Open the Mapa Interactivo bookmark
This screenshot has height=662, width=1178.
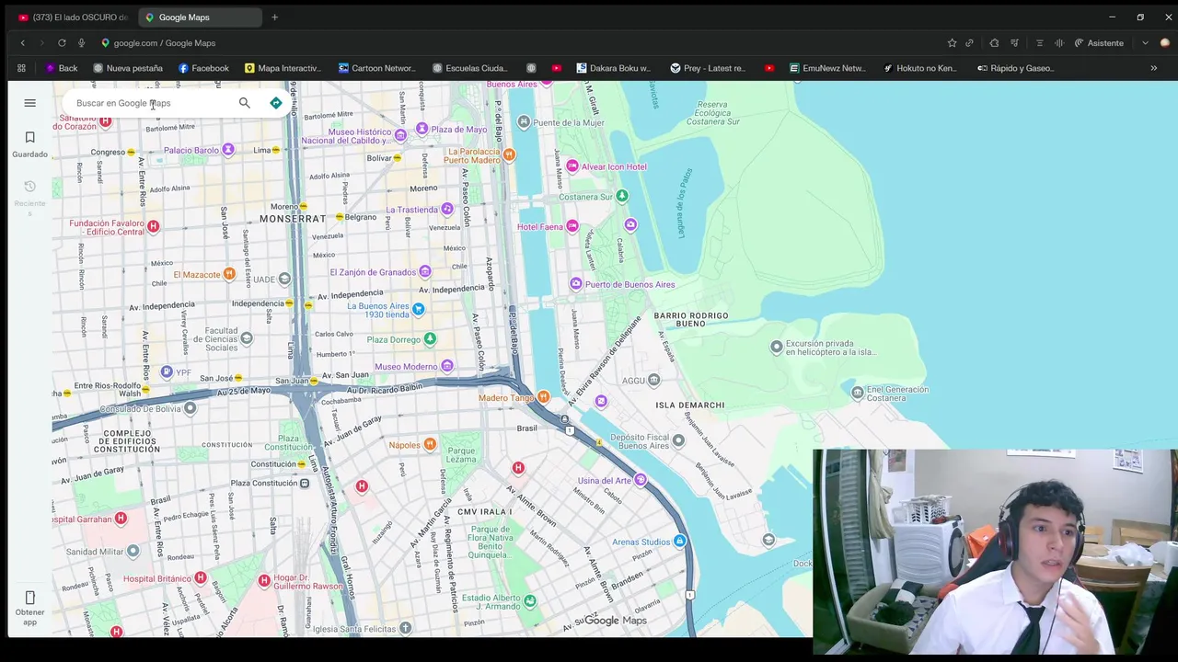(283, 68)
